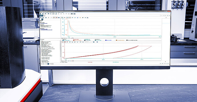Open the black dropdown arrow in upper chart toolbar
Image resolution: width=197 pixels, height=102 pixels.
click(x=65, y=18)
